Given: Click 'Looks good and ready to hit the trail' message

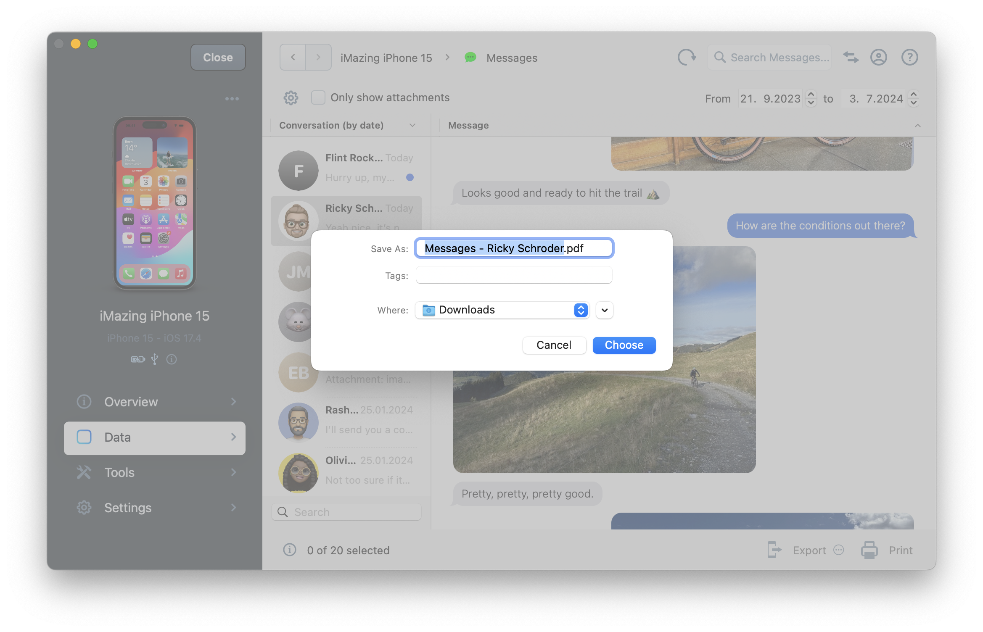Looking at the screenshot, I should coord(561,193).
